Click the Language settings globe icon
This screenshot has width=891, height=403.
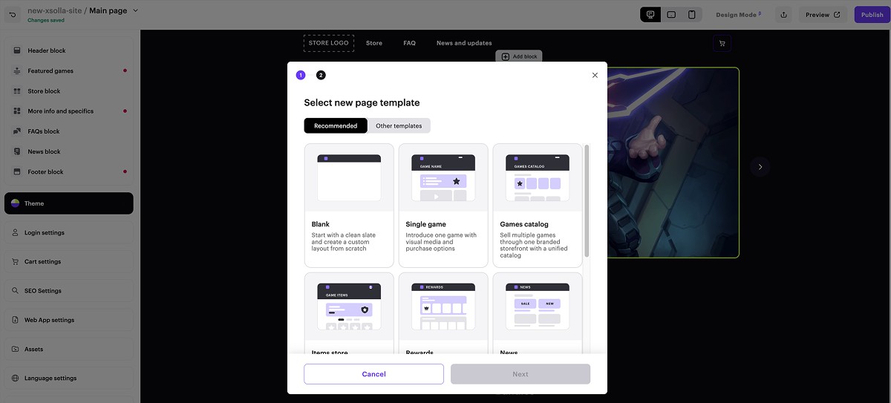[16, 378]
